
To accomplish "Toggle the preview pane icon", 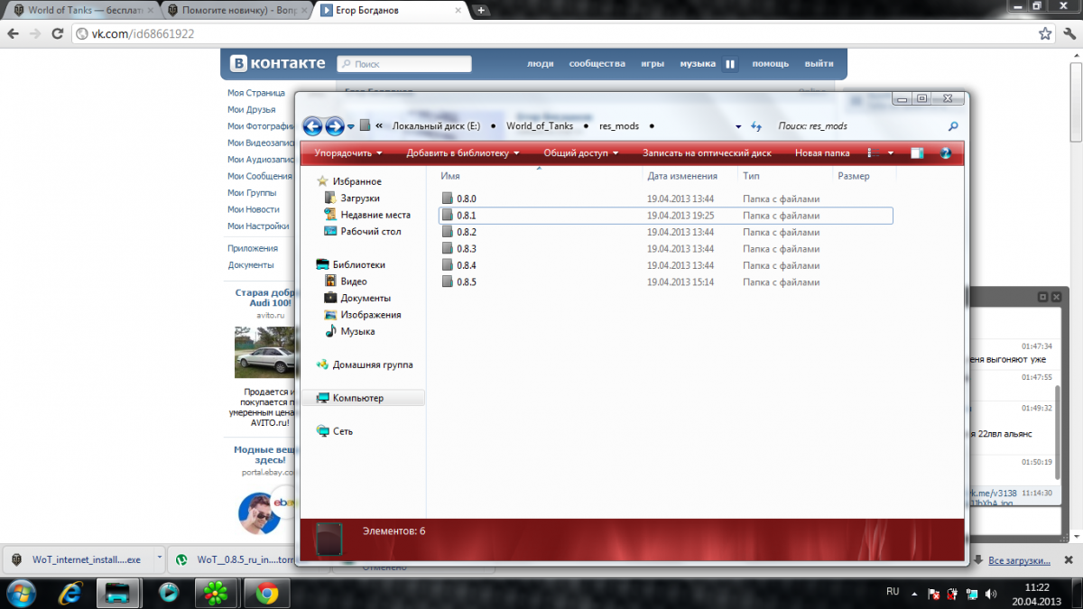I will pyautogui.click(x=917, y=153).
